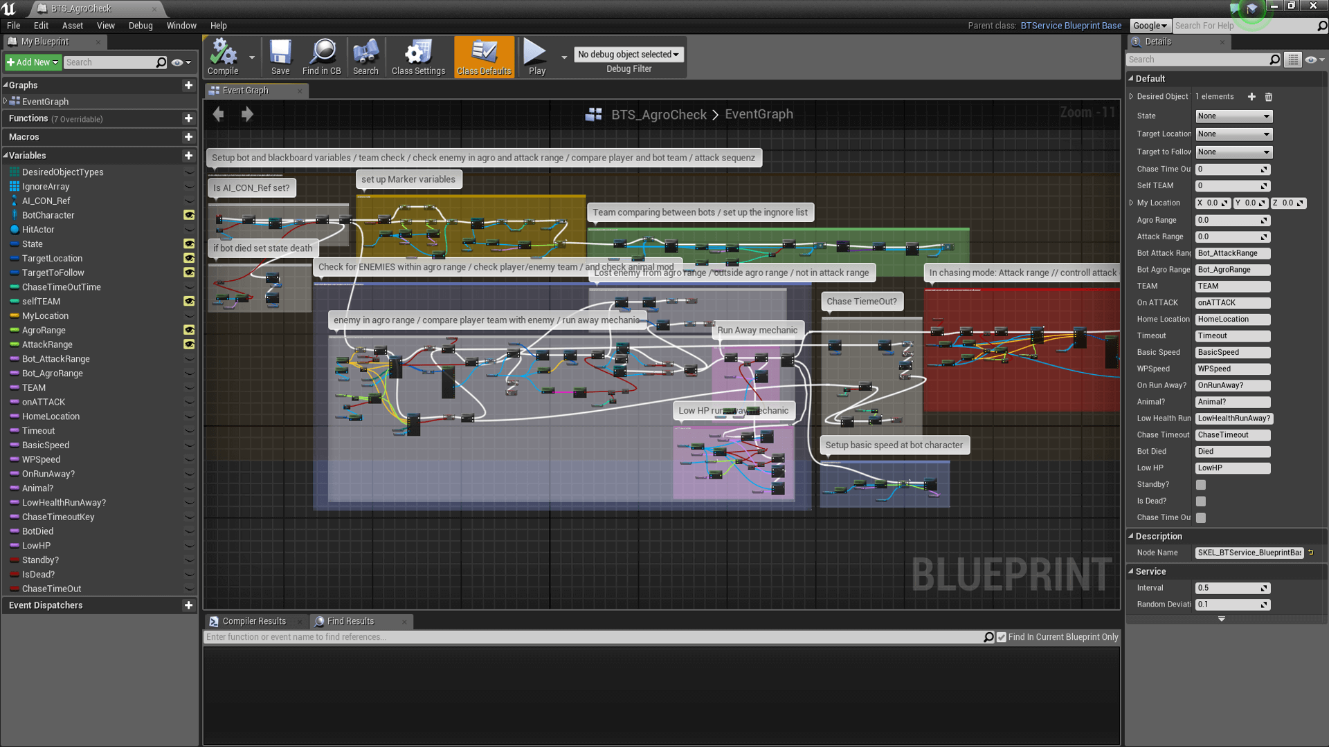Enable Chase Time Out checkbox
The height and width of the screenshot is (747, 1329).
pyautogui.click(x=1201, y=518)
